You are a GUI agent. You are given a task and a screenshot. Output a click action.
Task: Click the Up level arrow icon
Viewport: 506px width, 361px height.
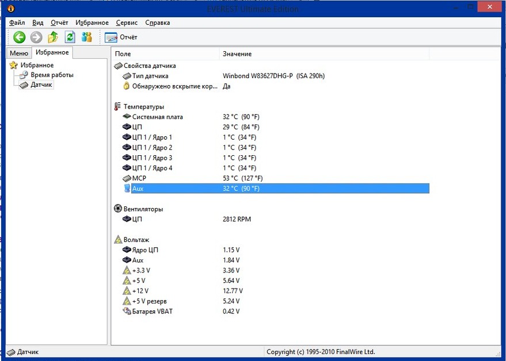pyautogui.click(x=53, y=37)
